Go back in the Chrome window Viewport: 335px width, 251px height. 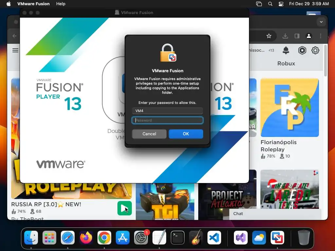click(14, 36)
